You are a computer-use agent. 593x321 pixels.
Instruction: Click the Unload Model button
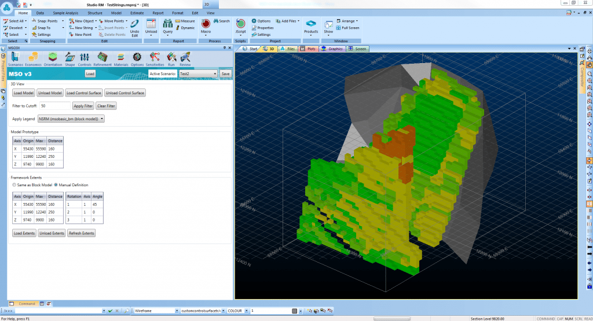click(50, 93)
